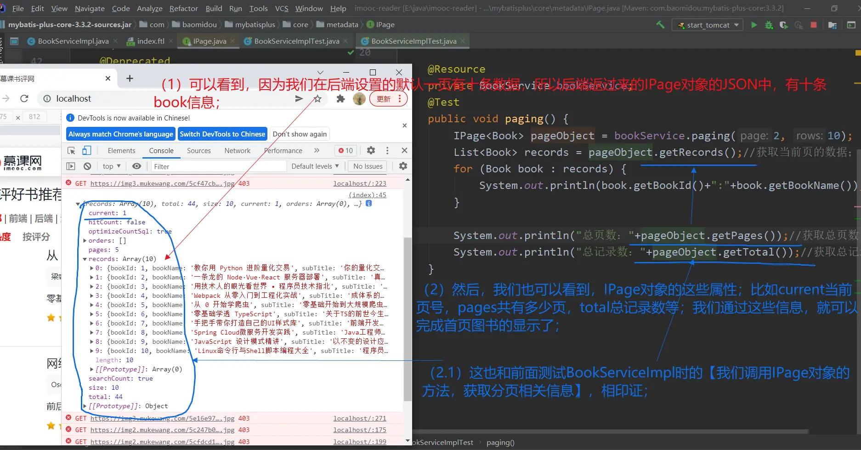Click the green Run button in IntelliJ toolbar

click(x=754, y=25)
